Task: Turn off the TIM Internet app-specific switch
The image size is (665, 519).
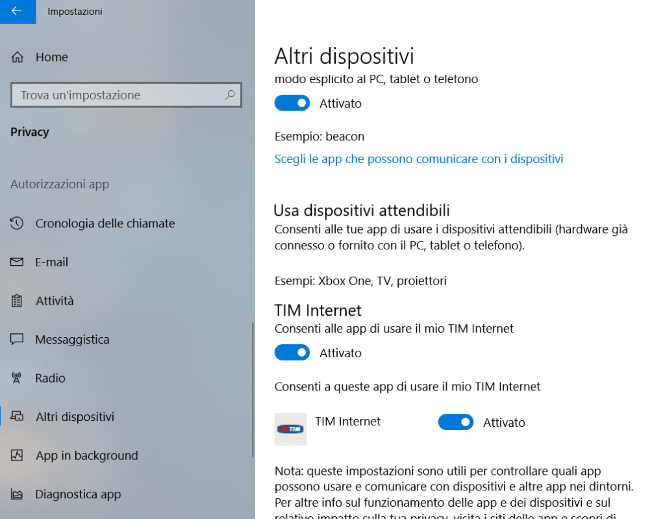Action: pyautogui.click(x=456, y=422)
